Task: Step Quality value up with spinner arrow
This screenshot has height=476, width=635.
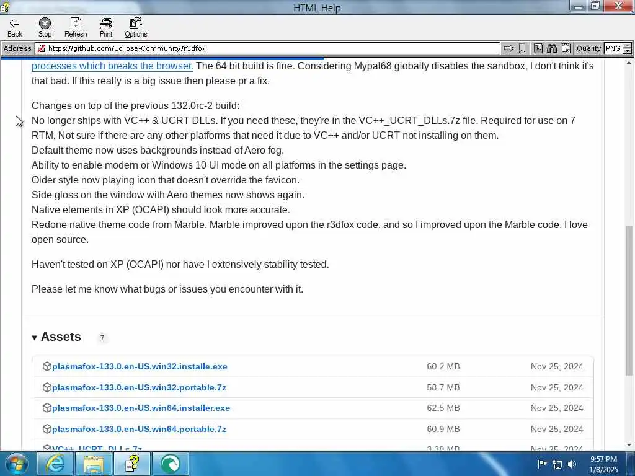Action: point(627,46)
